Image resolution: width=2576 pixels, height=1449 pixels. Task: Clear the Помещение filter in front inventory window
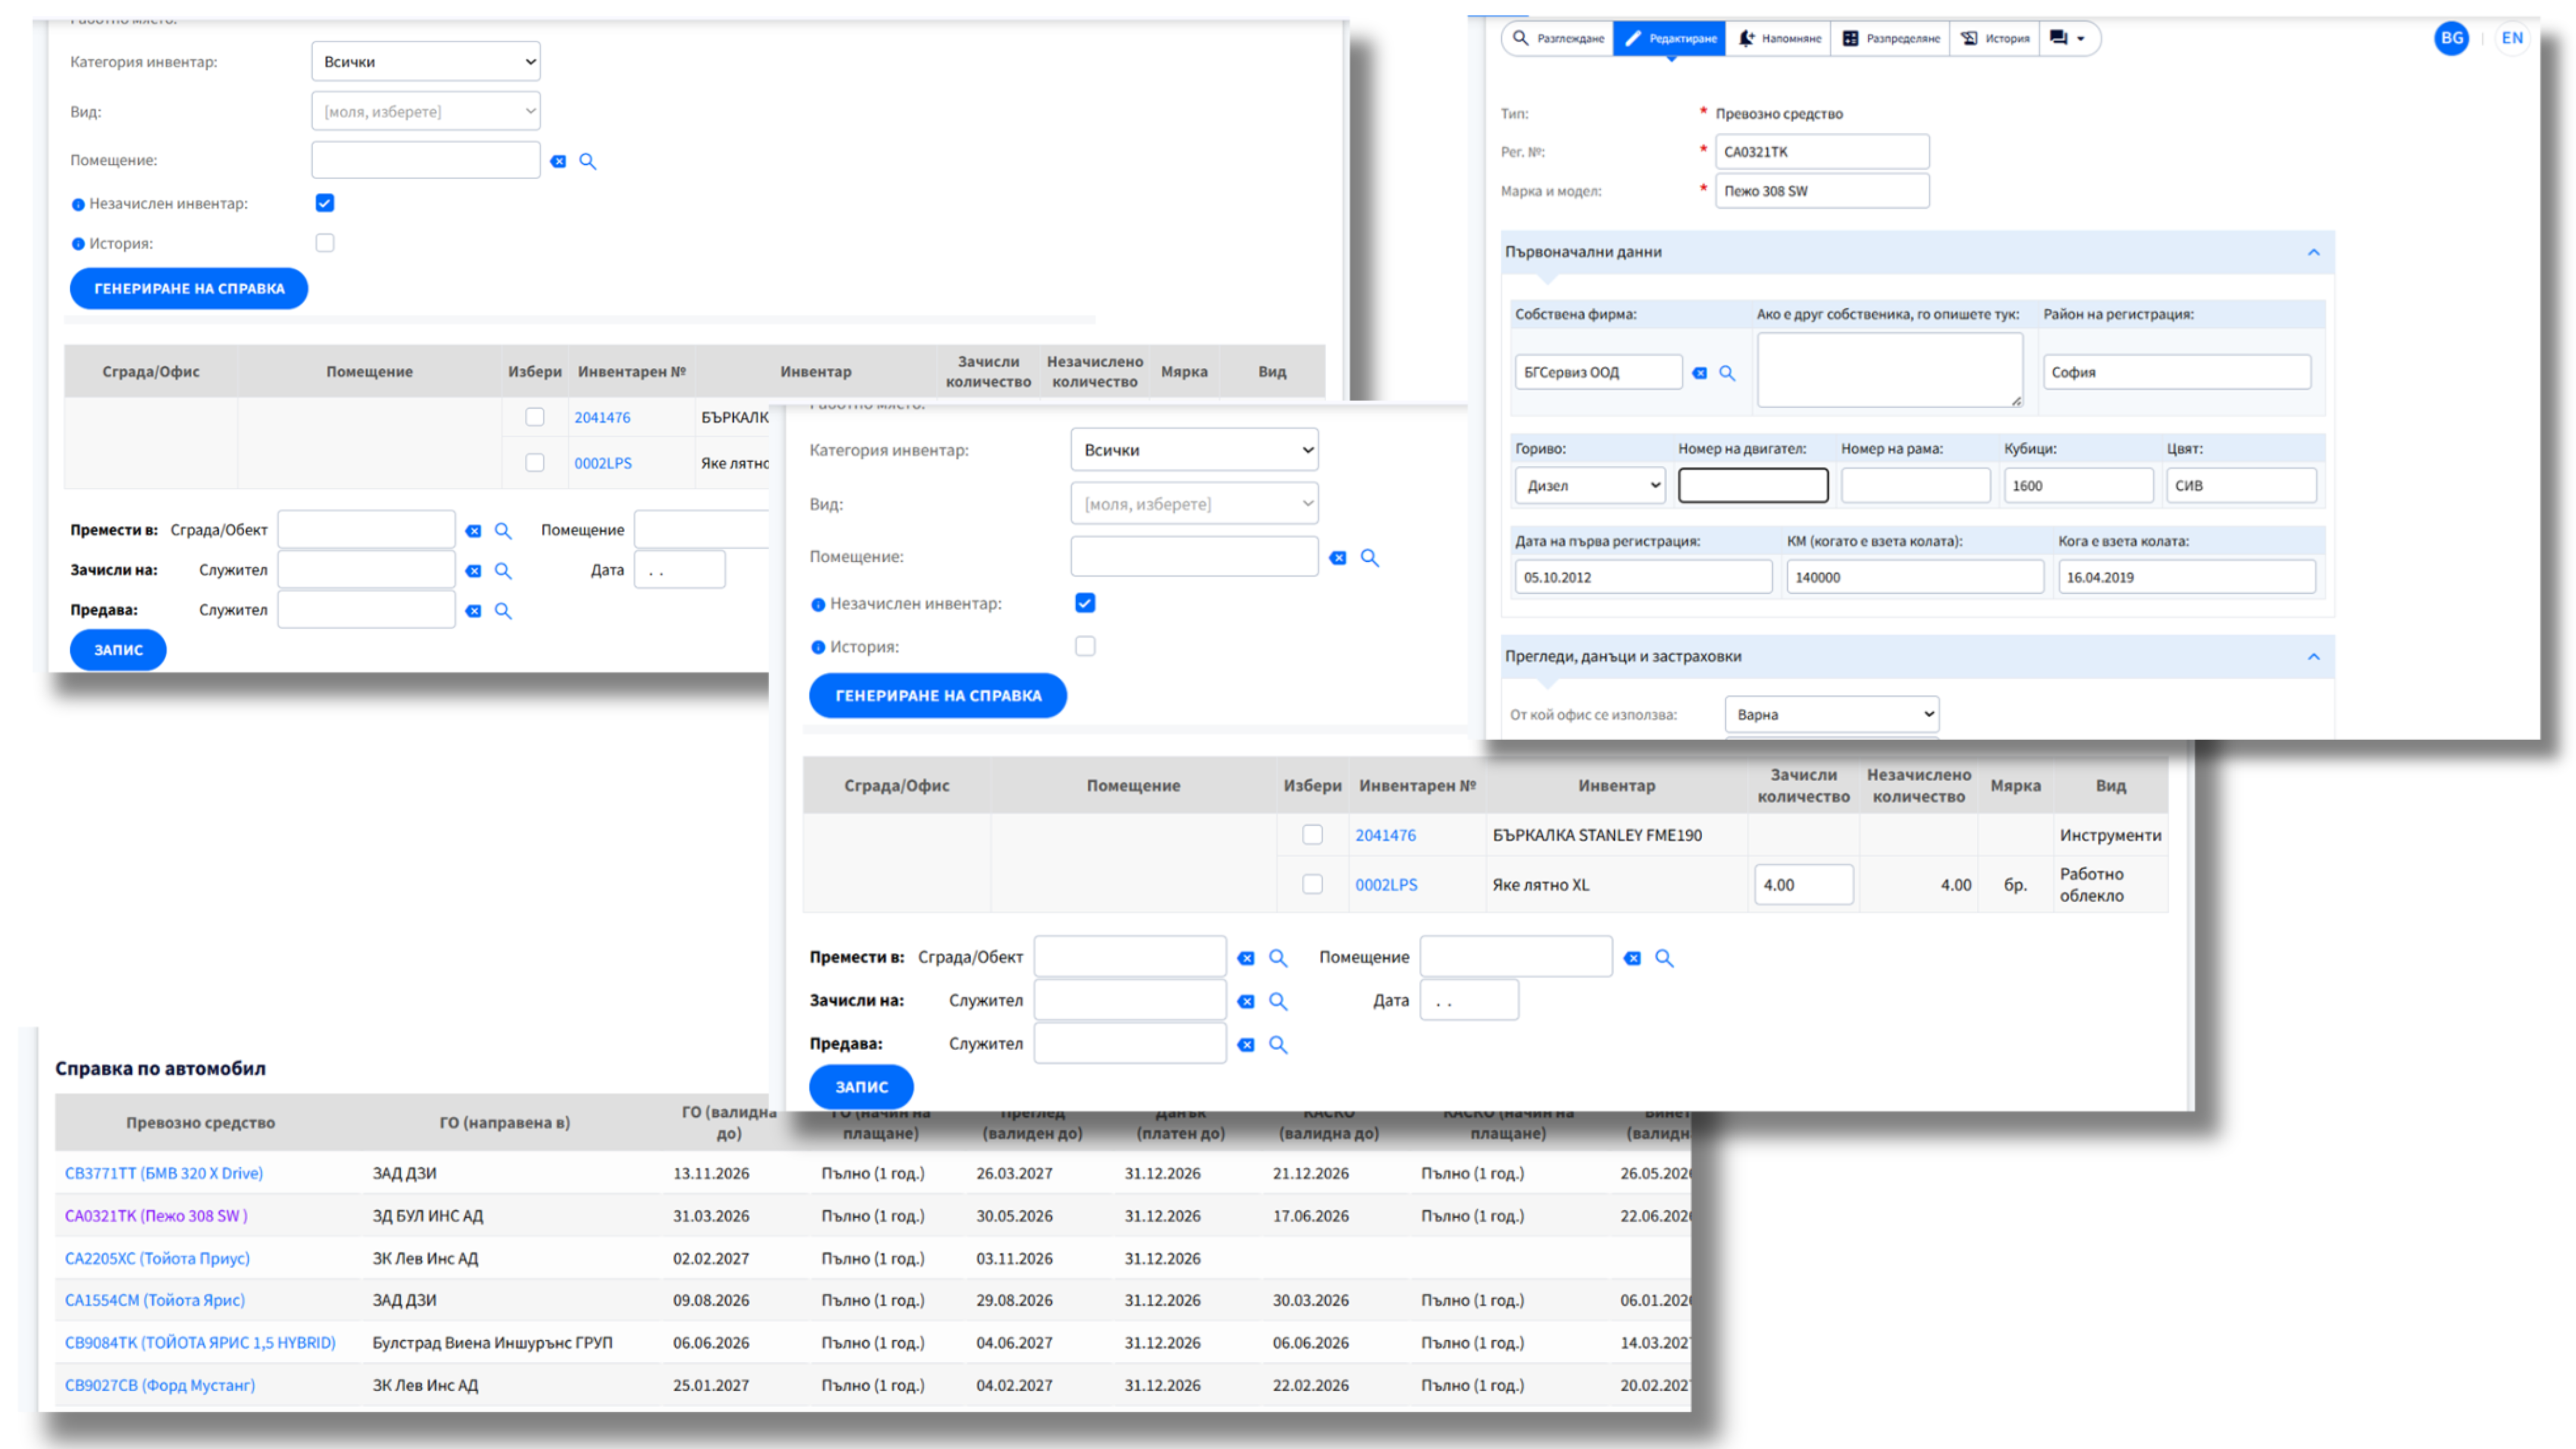click(x=1338, y=558)
